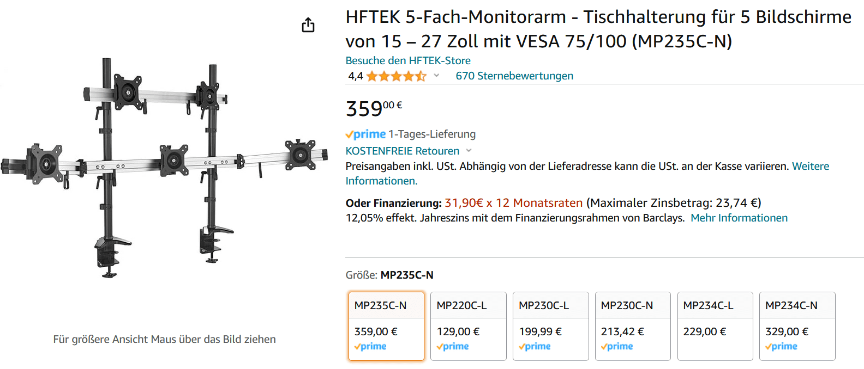The image size is (864, 369).
Task: Choose the MP234C-L variant for 229,00 €
Action: [715, 325]
